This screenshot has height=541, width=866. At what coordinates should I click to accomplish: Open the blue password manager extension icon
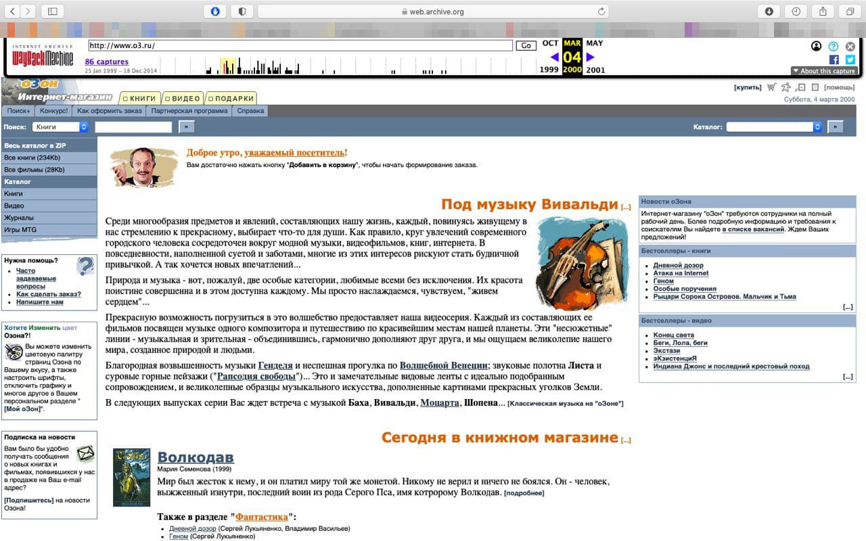coord(215,11)
